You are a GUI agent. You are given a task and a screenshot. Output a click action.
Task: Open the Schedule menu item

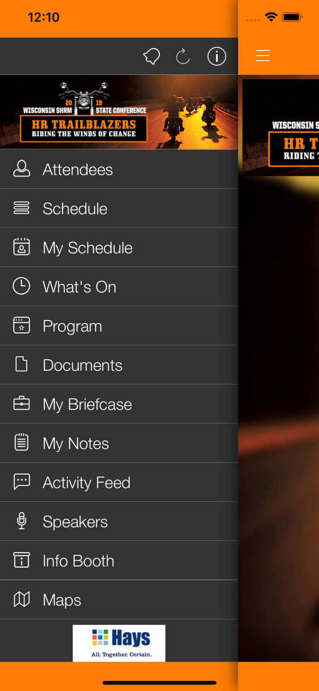click(x=75, y=209)
